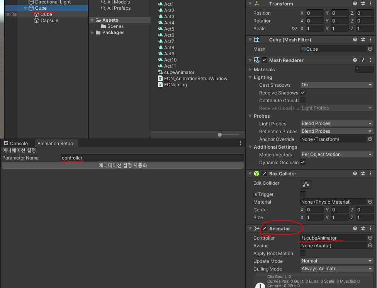
Task: Select Act1 animation clip
Action: 166,4
